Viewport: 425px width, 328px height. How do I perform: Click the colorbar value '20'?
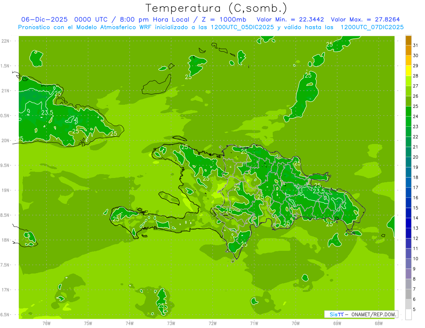coord(415,157)
